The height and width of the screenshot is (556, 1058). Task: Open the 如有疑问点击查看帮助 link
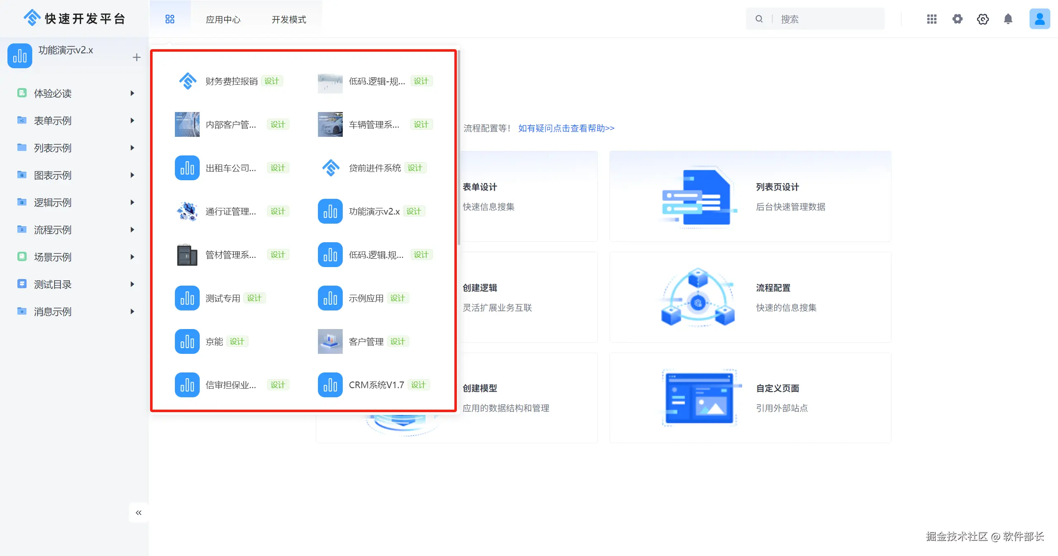(x=566, y=128)
